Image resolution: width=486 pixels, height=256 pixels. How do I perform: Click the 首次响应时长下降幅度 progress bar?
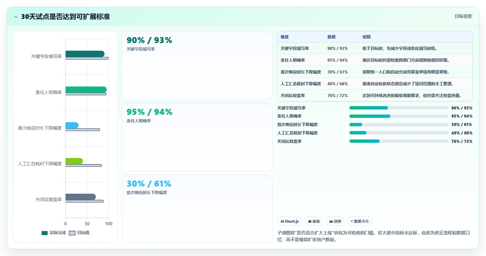coord(399,125)
